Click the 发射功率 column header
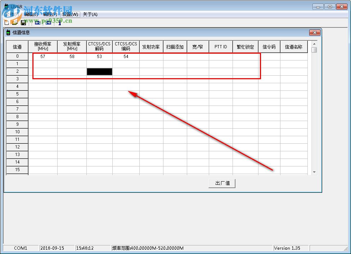This screenshot has width=351, height=254. pos(151,47)
